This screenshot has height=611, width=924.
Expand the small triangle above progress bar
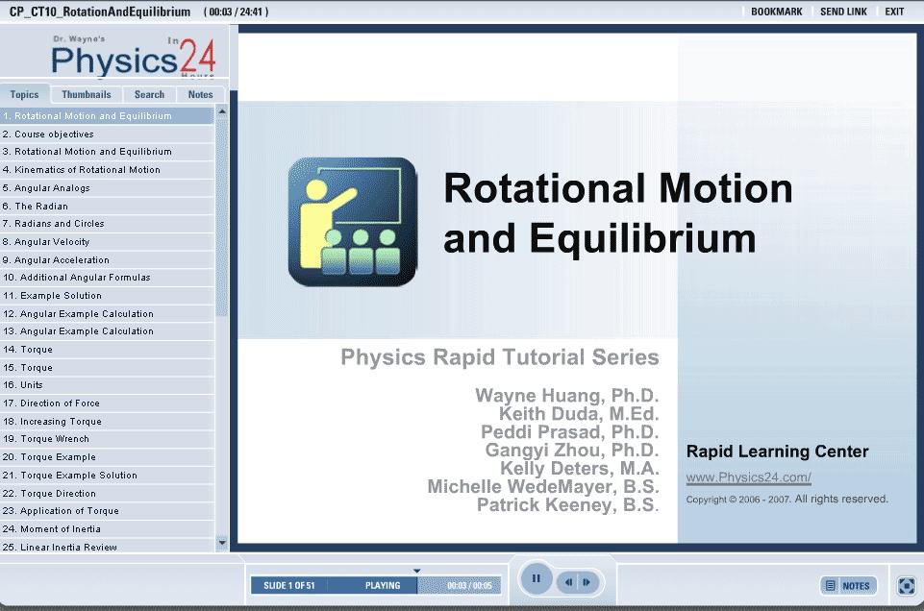416,571
